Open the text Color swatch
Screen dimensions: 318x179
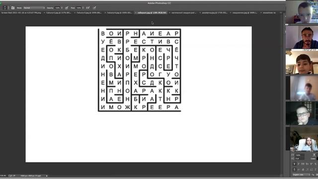coord(317,159)
